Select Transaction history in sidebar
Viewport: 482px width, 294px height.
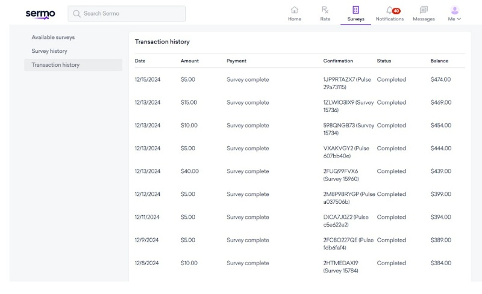tap(73, 65)
